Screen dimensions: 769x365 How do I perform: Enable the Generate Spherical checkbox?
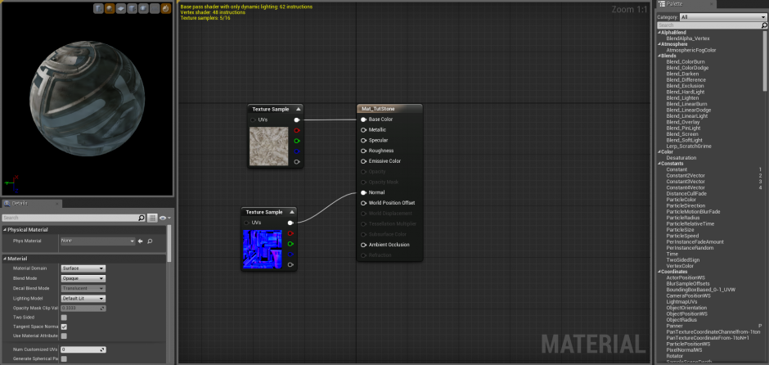64,358
